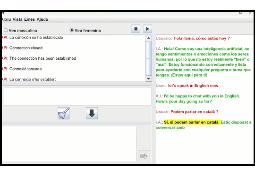This screenshot has width=255, height=176.
Task: Open the Eines menu
Action: (x=29, y=19)
